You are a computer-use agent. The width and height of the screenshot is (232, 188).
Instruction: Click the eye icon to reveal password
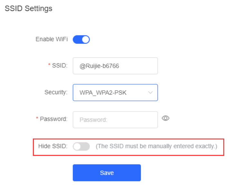[165, 118]
